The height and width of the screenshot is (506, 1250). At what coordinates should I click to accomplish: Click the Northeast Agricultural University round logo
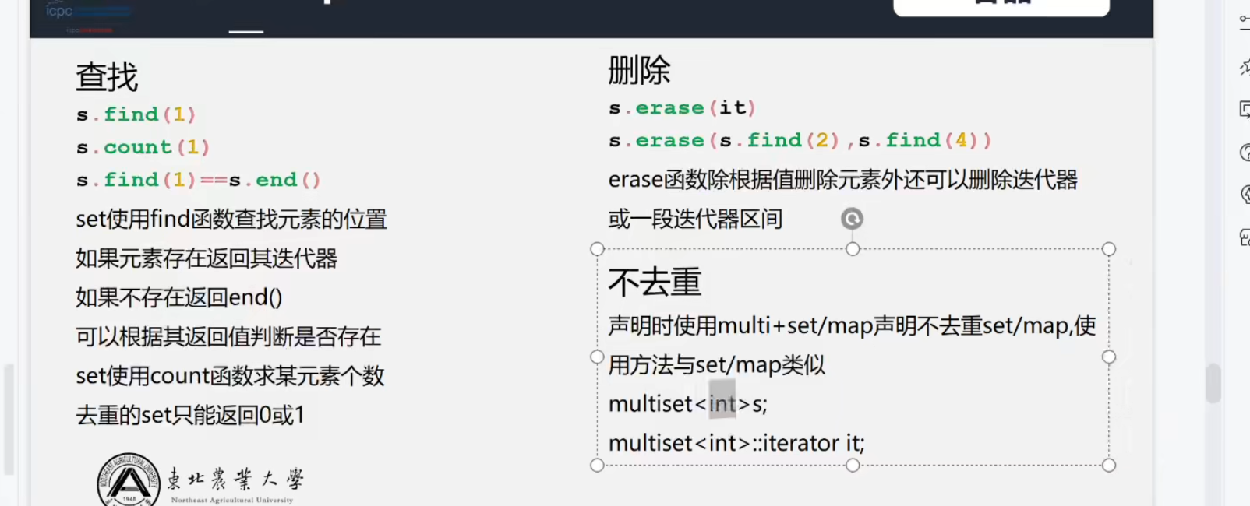129,482
